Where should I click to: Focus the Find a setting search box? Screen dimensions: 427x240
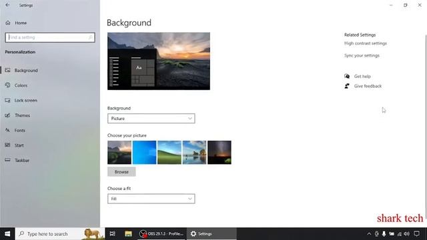[x=50, y=37]
